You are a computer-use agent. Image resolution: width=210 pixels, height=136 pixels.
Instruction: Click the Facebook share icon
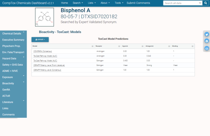207,41
